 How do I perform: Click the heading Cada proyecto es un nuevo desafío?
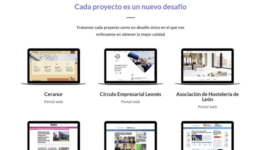coord(130,7)
